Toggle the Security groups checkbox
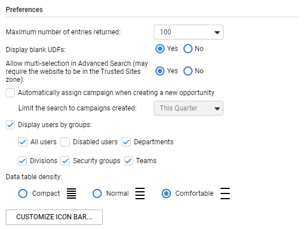The image size is (304, 229). (65, 161)
